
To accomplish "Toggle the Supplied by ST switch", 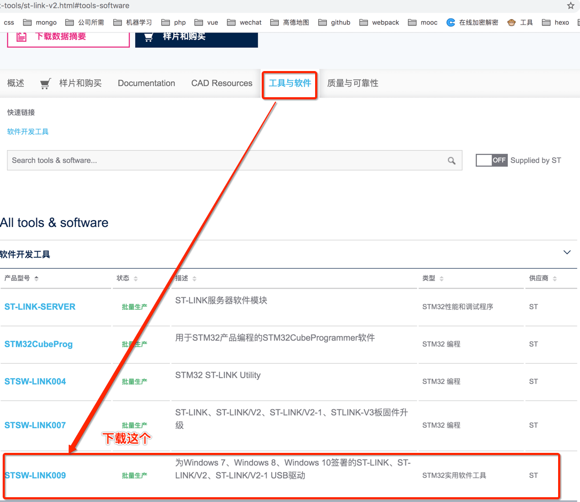I will point(491,160).
